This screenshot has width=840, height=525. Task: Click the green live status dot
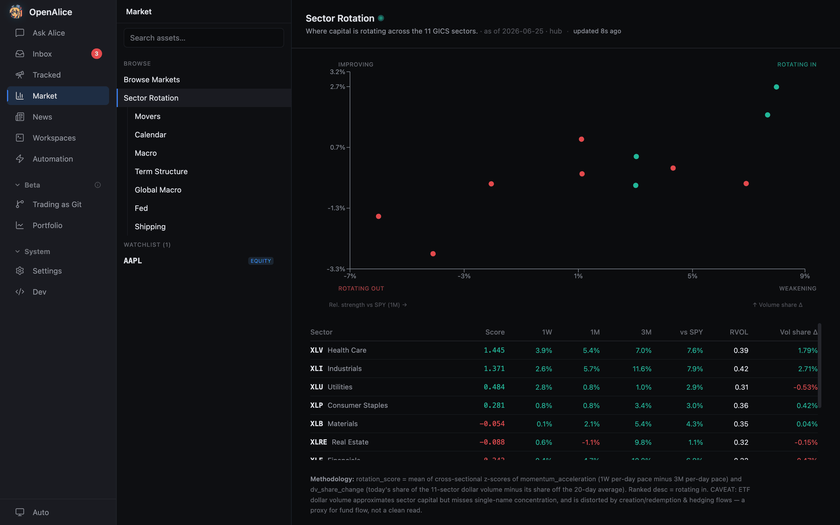coord(381,18)
